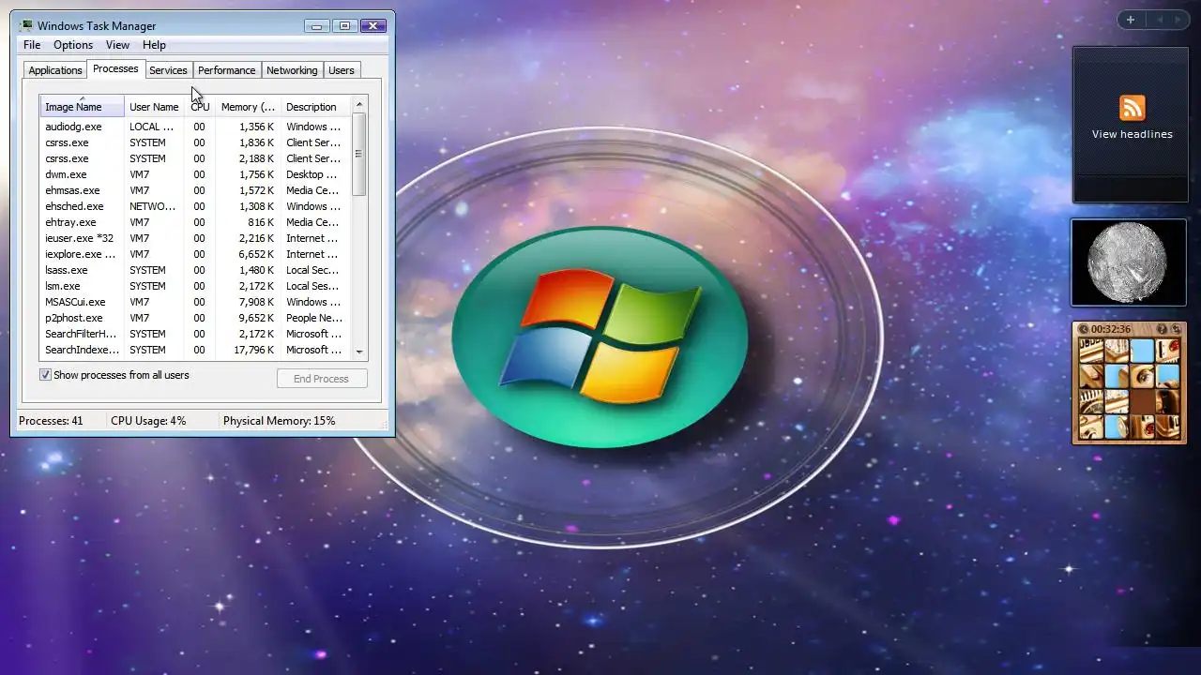Click the puzzle gadget solve/shuffle icon

tap(1177, 329)
